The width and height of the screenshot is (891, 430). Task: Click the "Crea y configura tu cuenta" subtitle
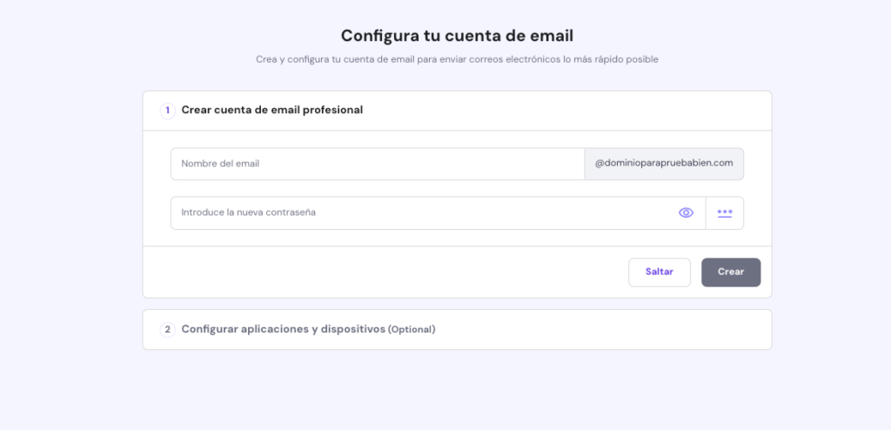[x=457, y=59]
